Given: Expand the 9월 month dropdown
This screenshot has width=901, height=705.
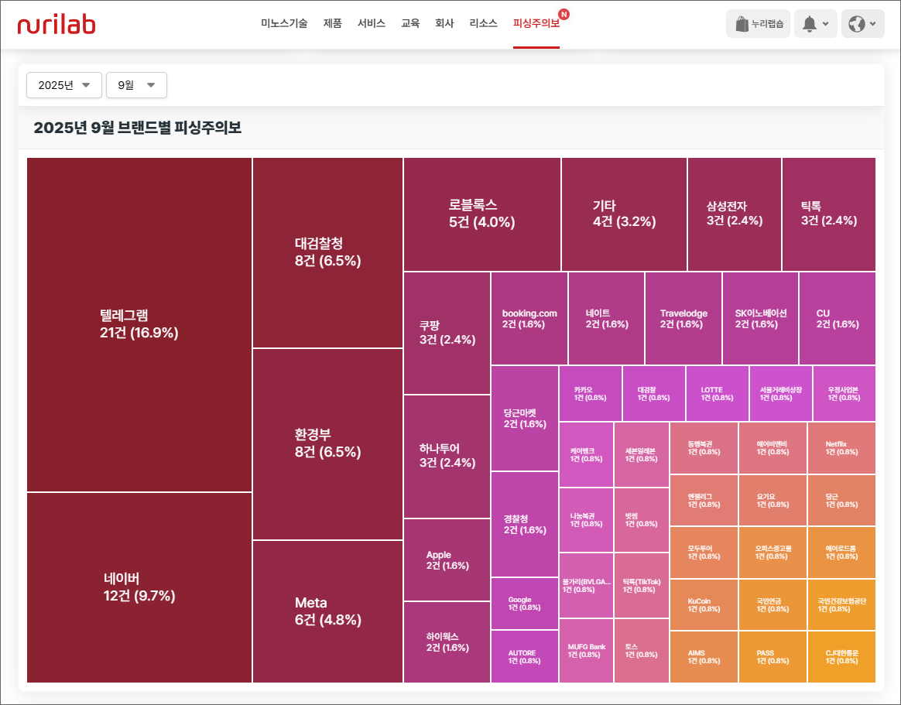Looking at the screenshot, I should point(136,85).
